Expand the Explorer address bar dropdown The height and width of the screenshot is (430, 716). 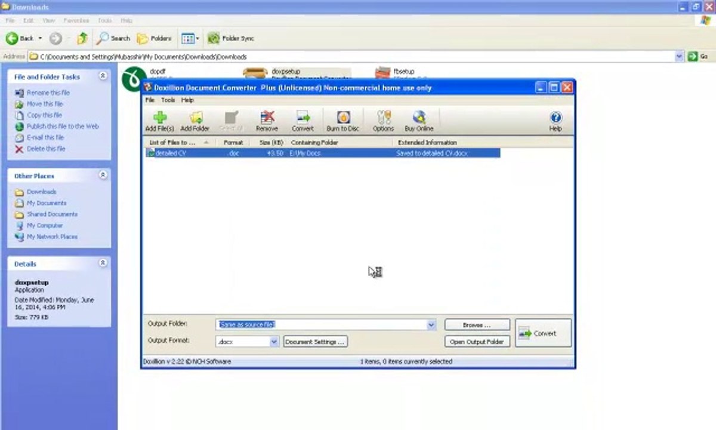pos(679,56)
